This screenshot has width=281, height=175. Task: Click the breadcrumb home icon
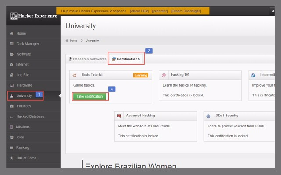pyautogui.click(x=67, y=41)
